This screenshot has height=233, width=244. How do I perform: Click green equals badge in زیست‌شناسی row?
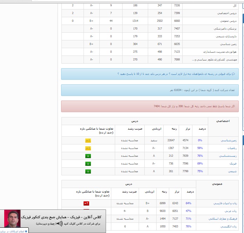coord(88,156)
